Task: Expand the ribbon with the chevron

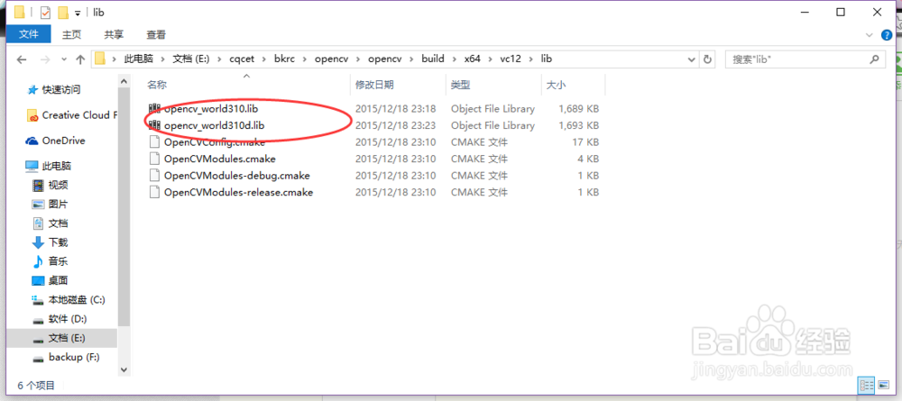Action: (x=870, y=36)
